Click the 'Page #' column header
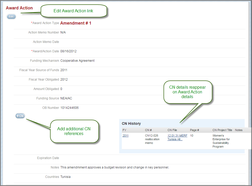 click(194, 130)
